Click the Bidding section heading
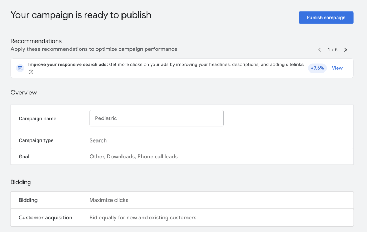This screenshot has width=367, height=232. tap(21, 182)
